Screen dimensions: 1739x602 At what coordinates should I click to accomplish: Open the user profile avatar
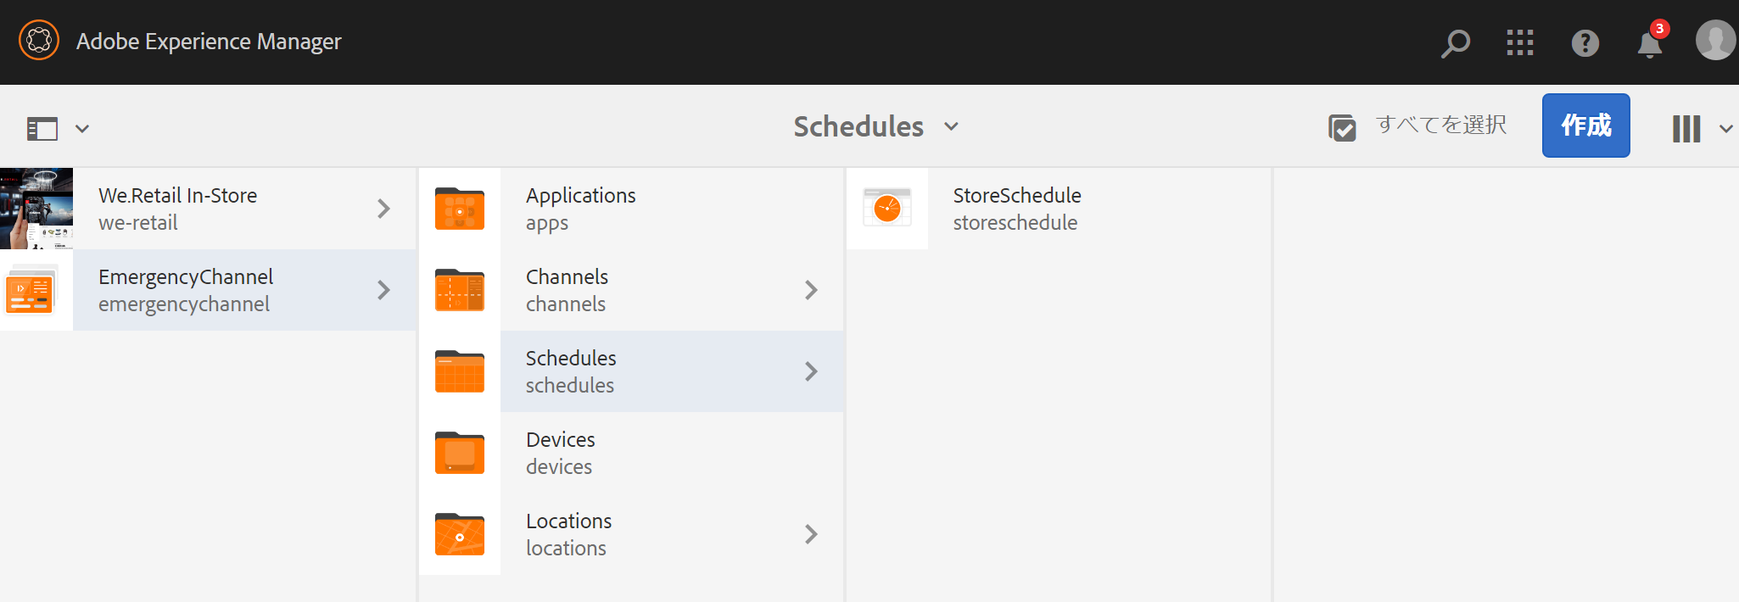(1715, 41)
